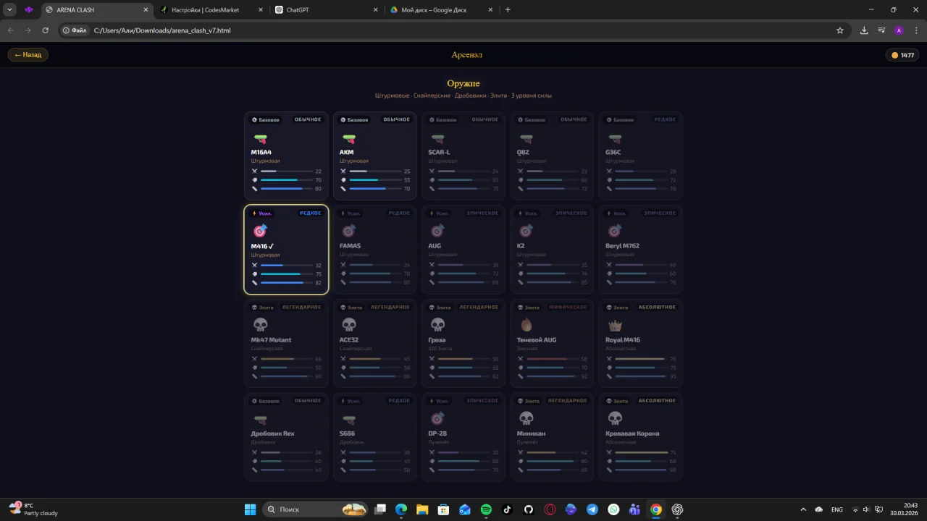The height and width of the screenshot is (521, 927).
Task: Select the Гроза weapon name
Action: point(437,340)
